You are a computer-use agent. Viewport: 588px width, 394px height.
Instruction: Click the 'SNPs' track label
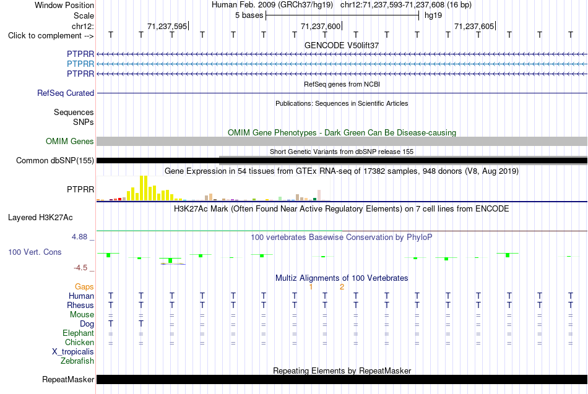[84, 122]
